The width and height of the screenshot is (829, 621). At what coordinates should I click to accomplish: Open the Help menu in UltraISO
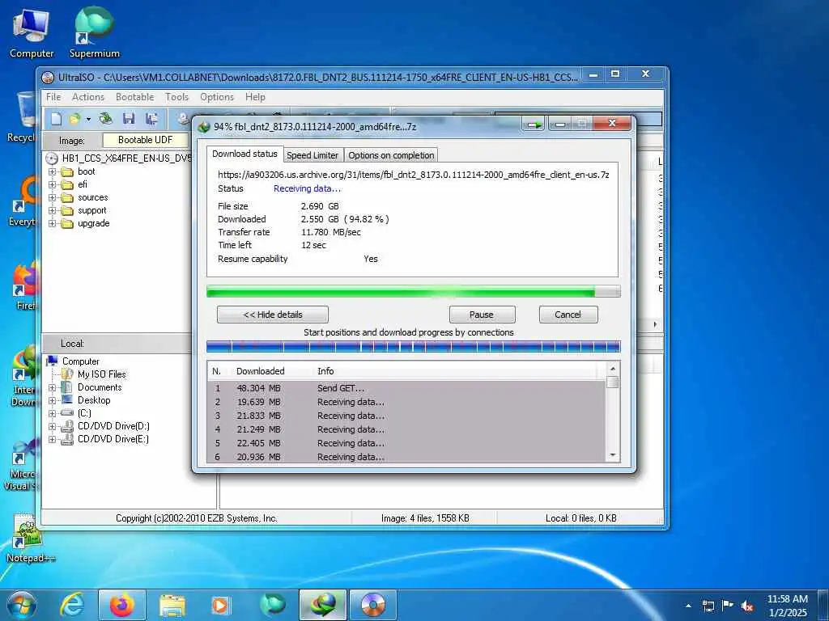(255, 97)
